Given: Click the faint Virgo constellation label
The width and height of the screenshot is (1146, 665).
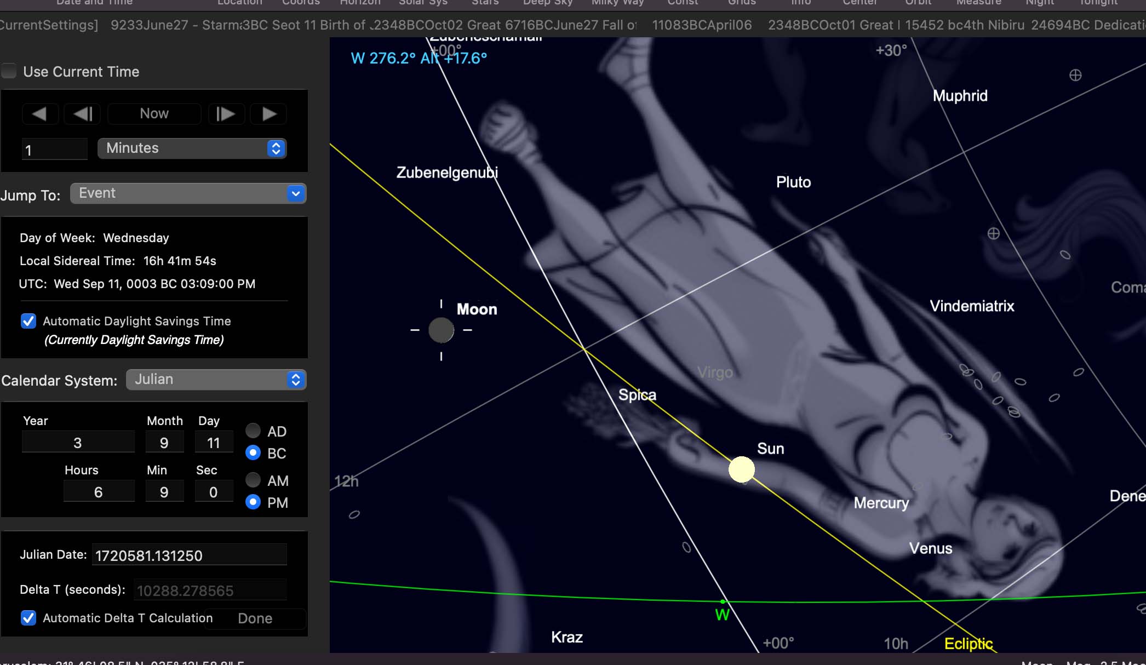Looking at the screenshot, I should click(715, 372).
